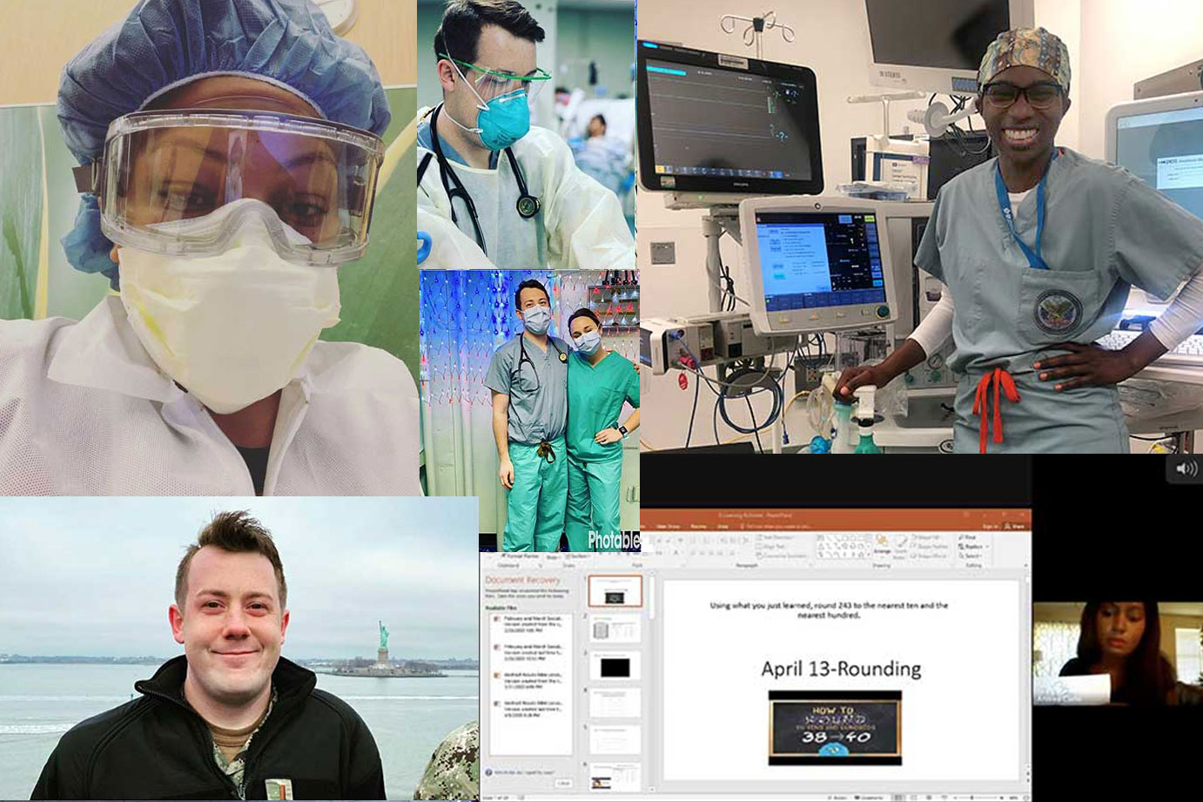The image size is (1203, 802).
Task: Open the Slide Show ribbon tab
Action: point(668,526)
